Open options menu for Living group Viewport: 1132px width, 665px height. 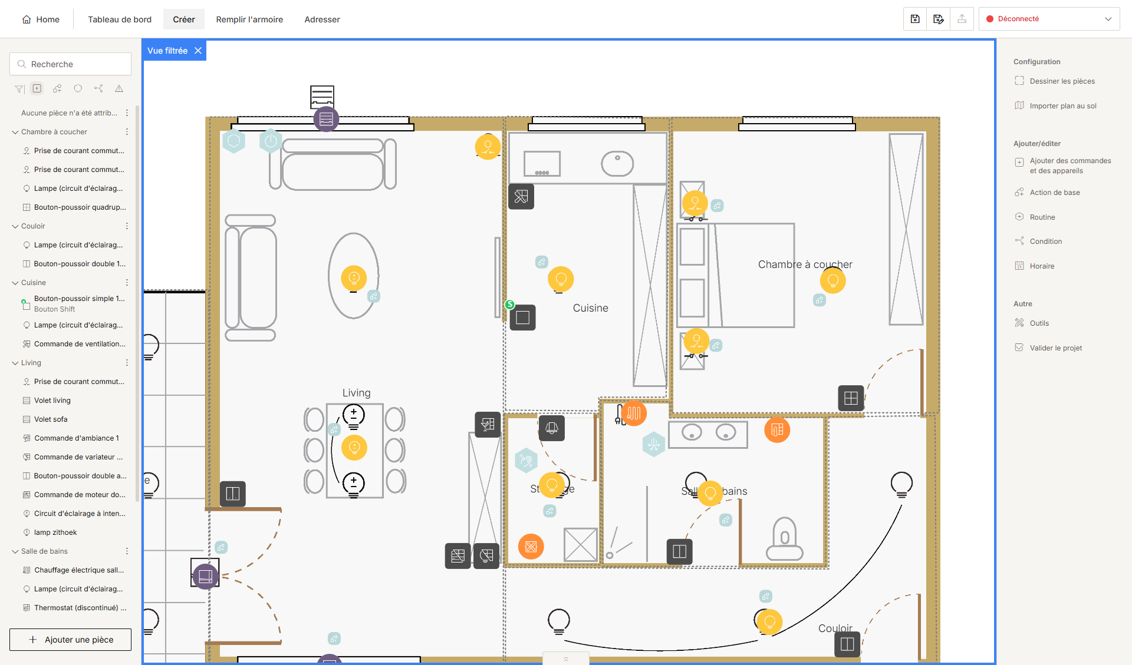[127, 363]
